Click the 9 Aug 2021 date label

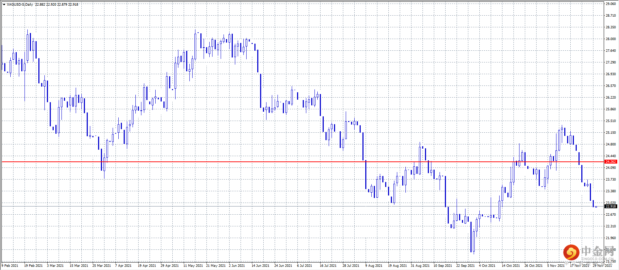pyautogui.click(x=374, y=266)
